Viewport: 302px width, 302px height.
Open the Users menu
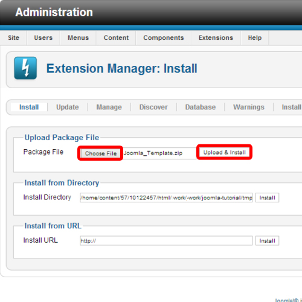[43, 37]
